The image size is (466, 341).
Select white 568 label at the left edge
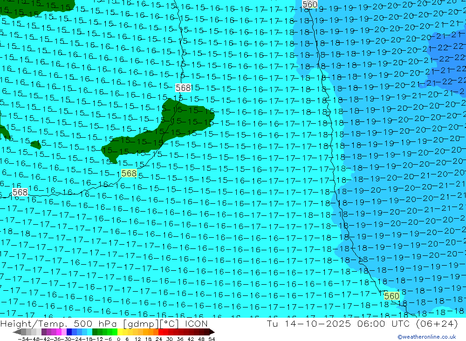[x=20, y=192]
